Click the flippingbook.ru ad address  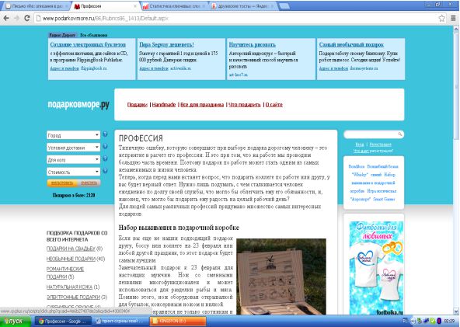94,68
